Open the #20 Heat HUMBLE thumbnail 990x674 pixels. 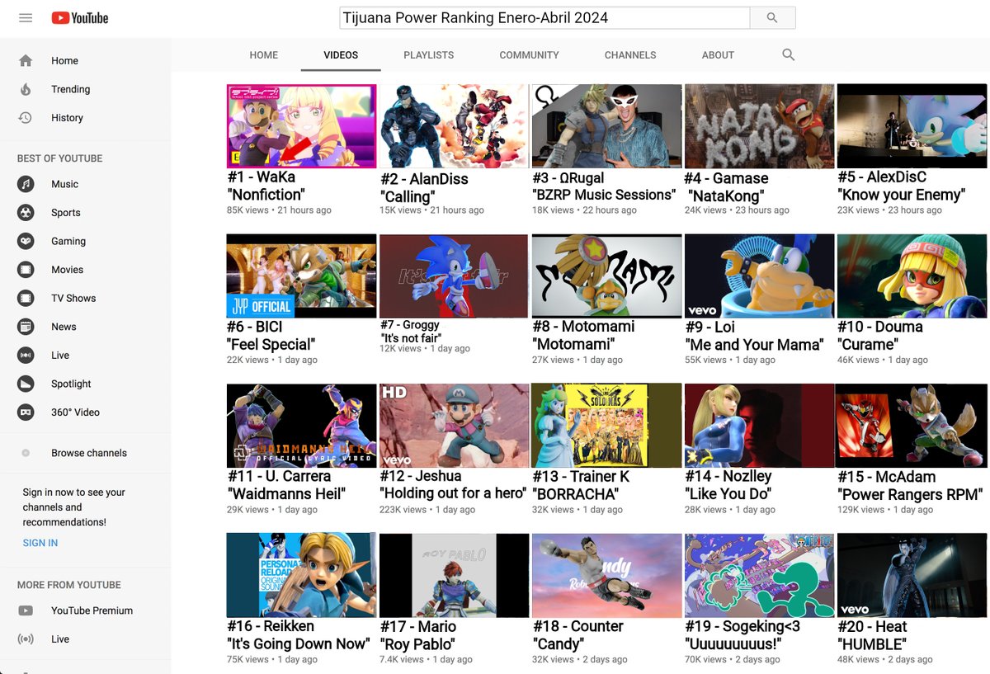click(912, 575)
